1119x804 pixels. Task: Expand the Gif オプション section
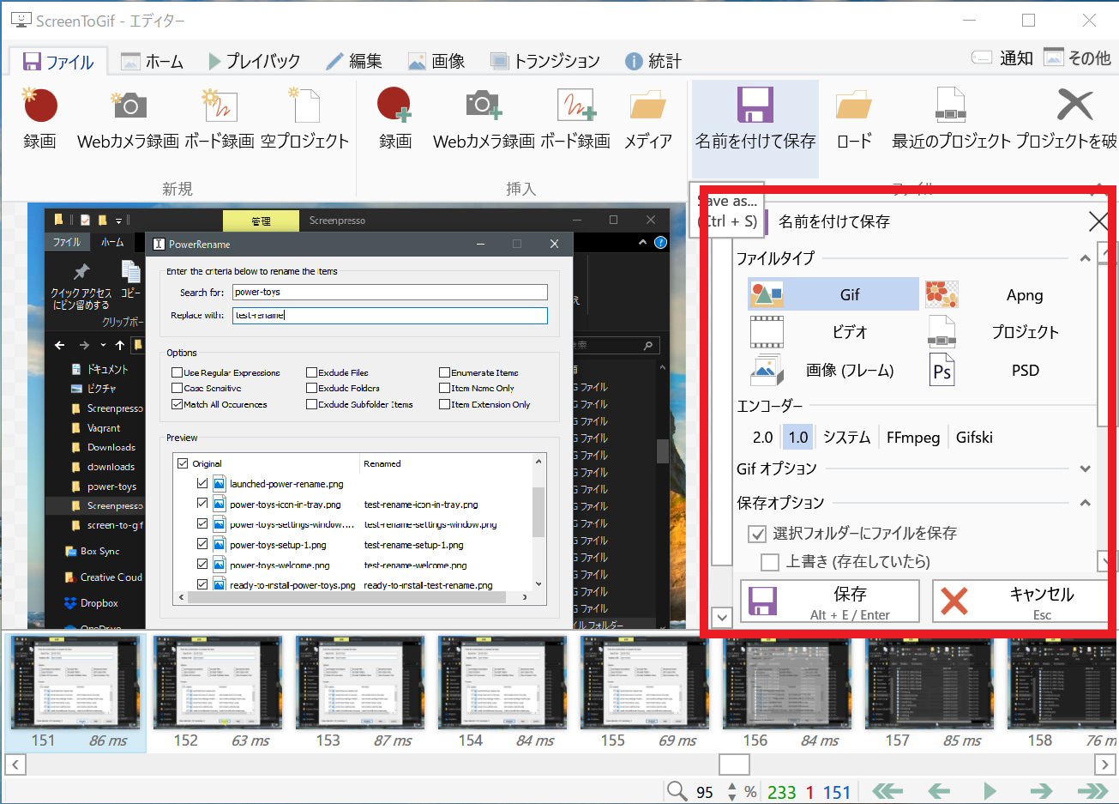(x=1084, y=468)
